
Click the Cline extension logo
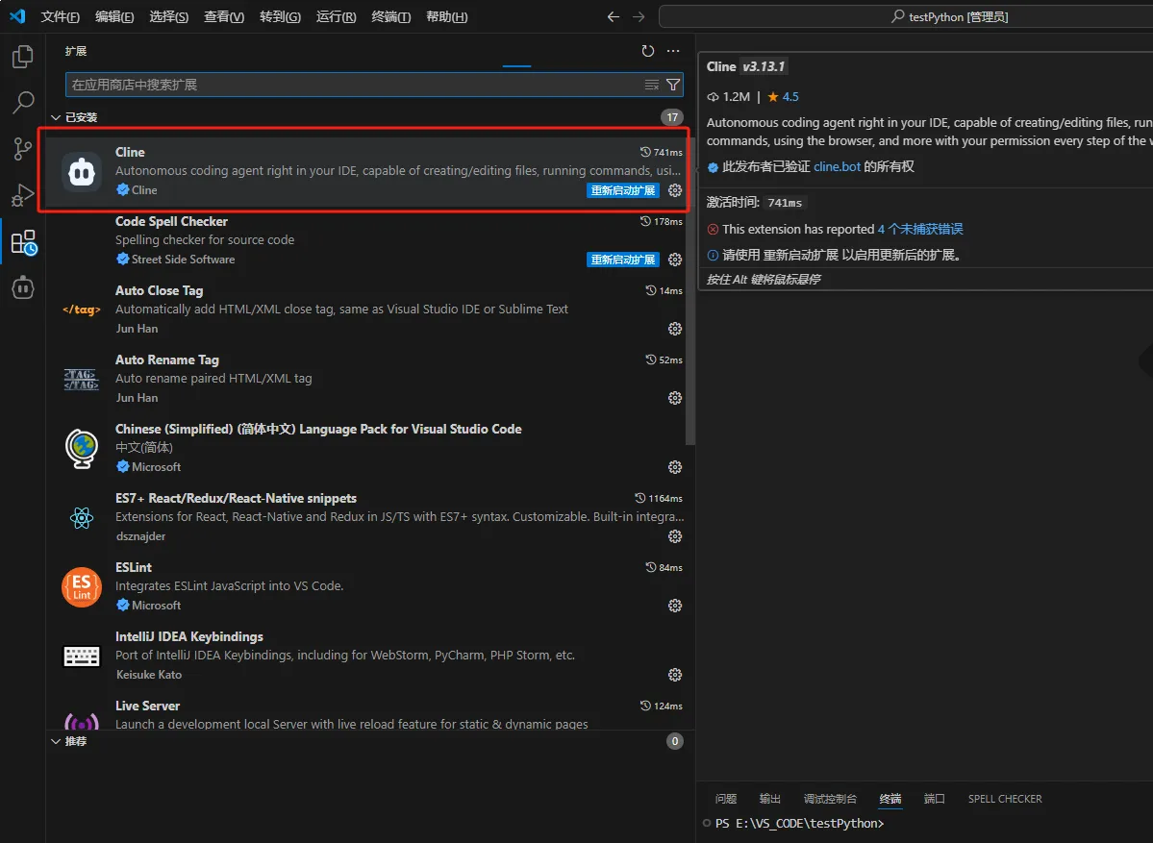point(82,172)
